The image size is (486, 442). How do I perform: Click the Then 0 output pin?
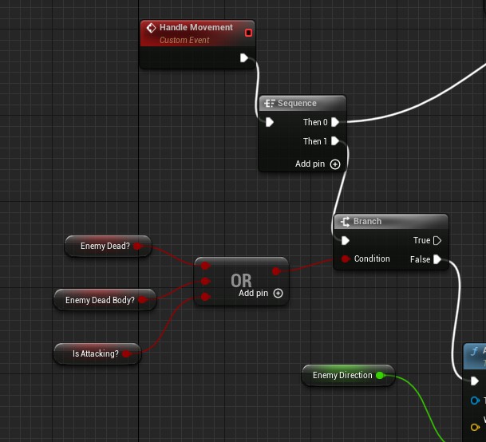pos(334,122)
